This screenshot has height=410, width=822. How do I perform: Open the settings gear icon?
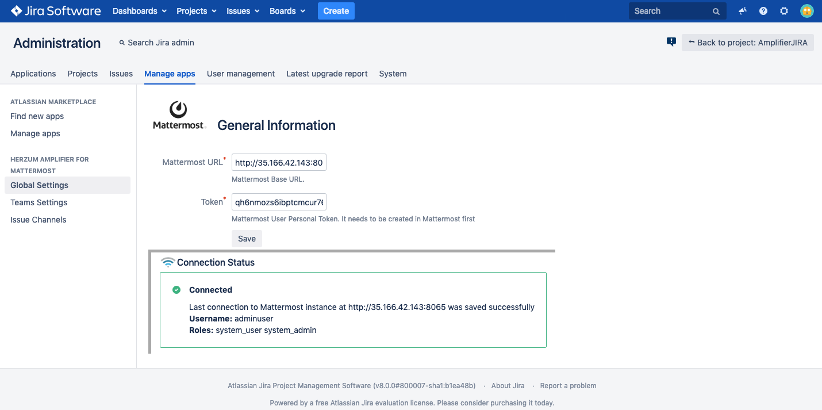click(x=784, y=11)
